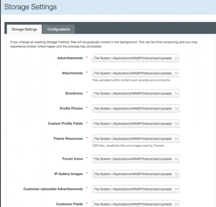Open the Profile Photos storage dropdown
Viewport: 216px width, 207px height.
[x=136, y=108]
